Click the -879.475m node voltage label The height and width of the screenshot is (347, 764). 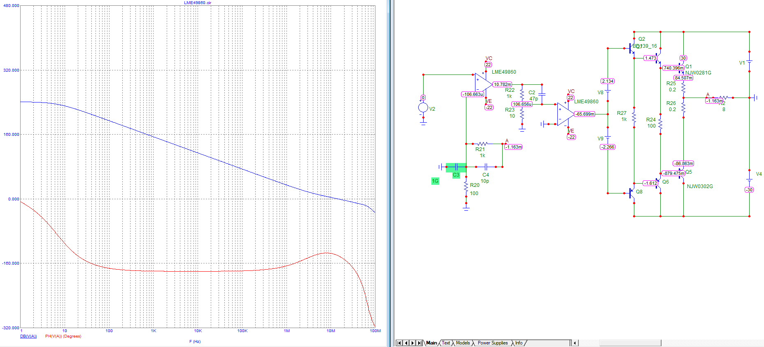click(x=673, y=173)
